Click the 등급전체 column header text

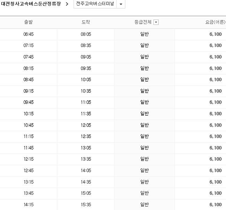click(x=143, y=22)
